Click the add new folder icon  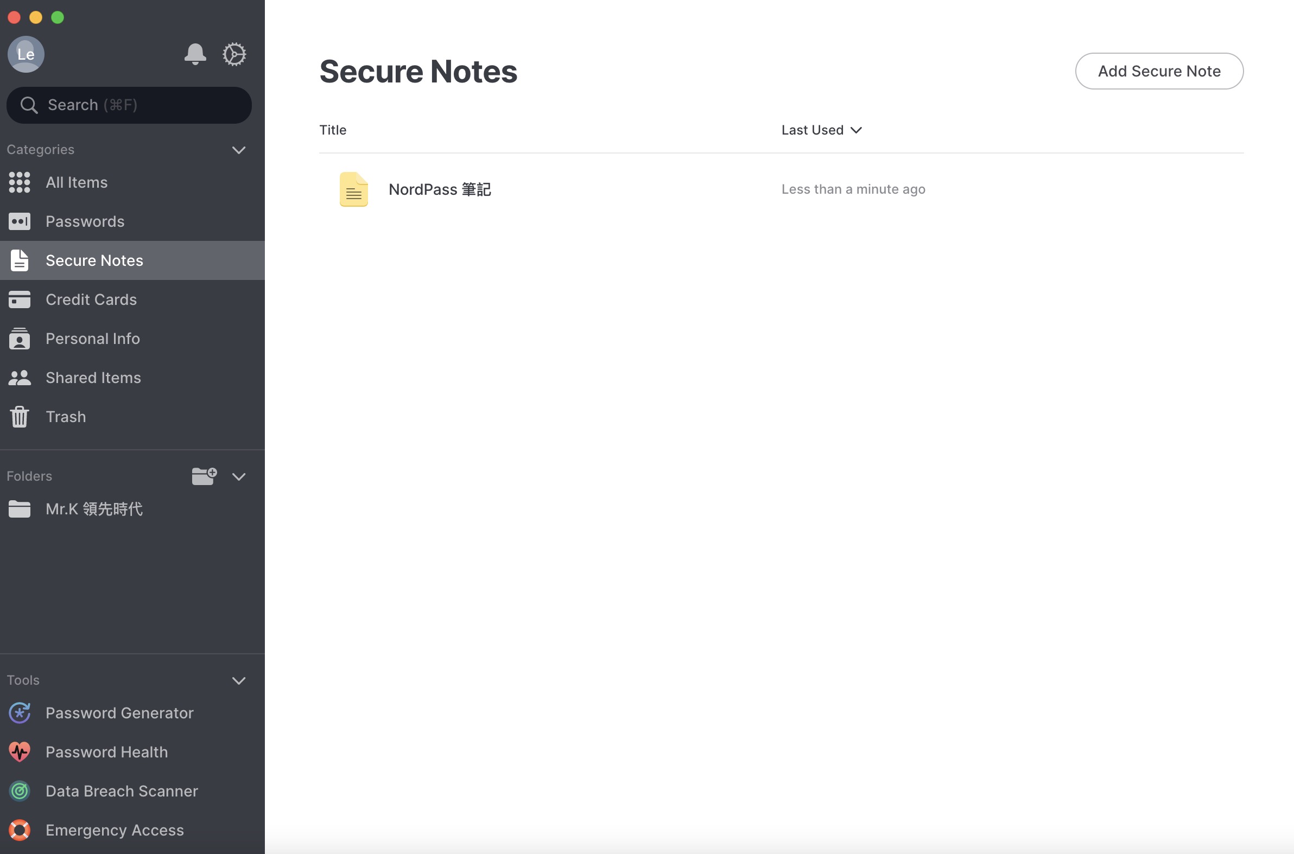pyautogui.click(x=204, y=476)
